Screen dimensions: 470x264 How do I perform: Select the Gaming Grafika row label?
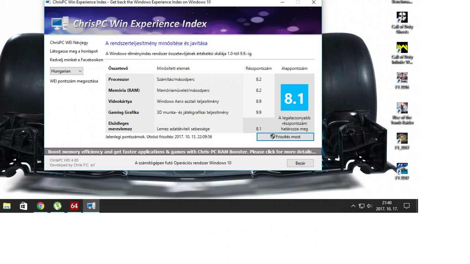click(x=123, y=112)
